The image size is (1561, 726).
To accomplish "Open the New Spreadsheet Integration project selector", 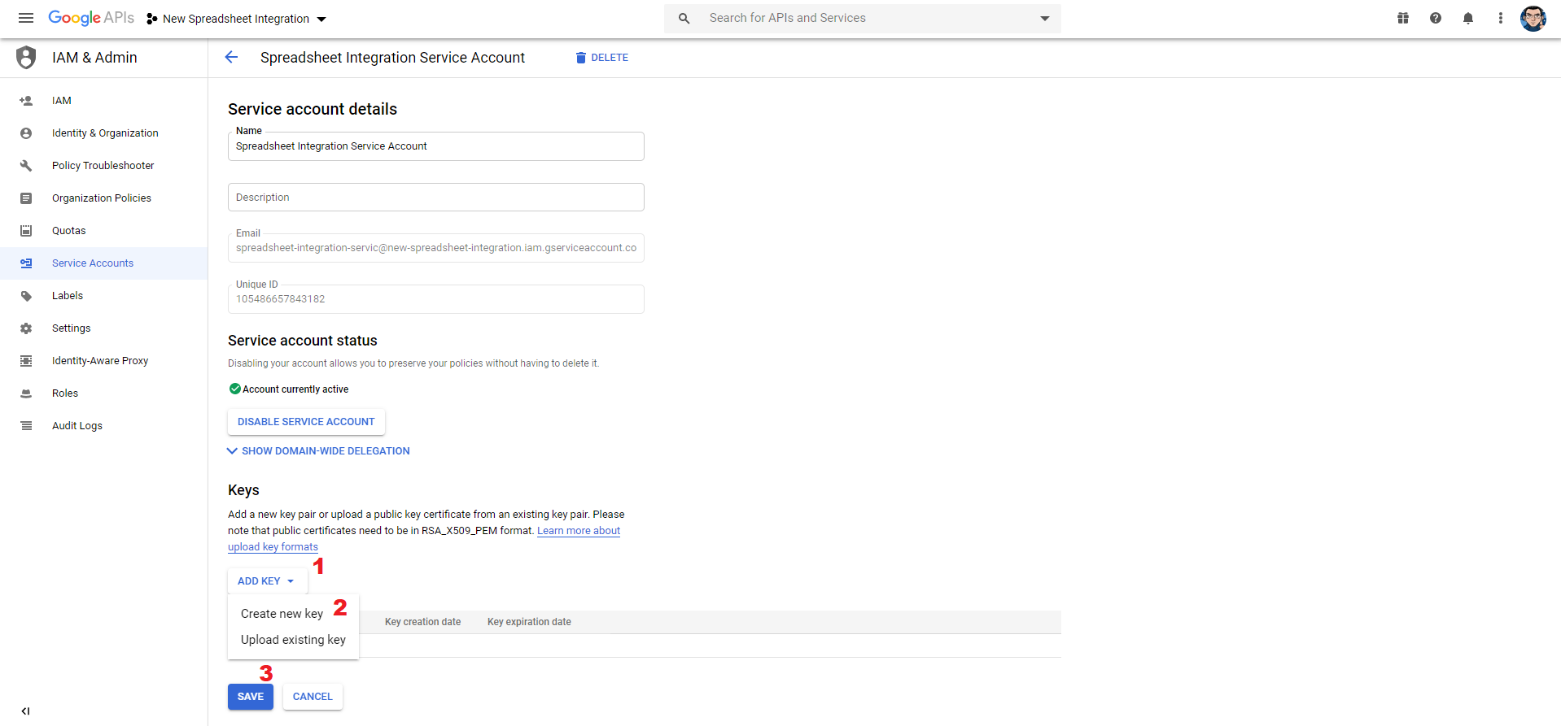I will (x=236, y=19).
